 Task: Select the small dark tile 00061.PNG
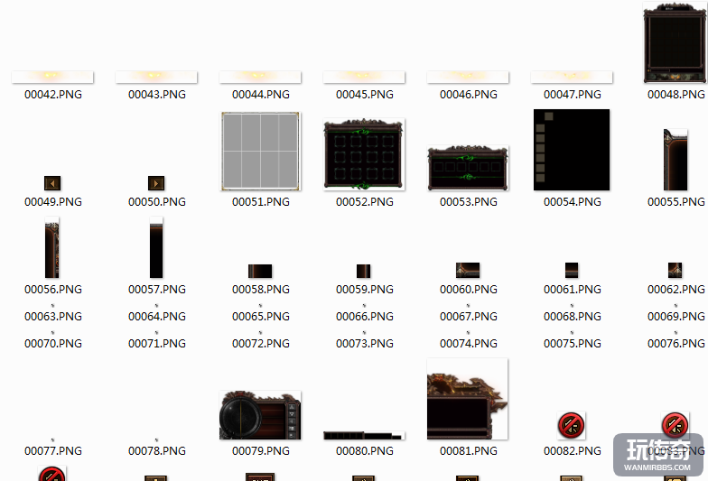[572, 271]
